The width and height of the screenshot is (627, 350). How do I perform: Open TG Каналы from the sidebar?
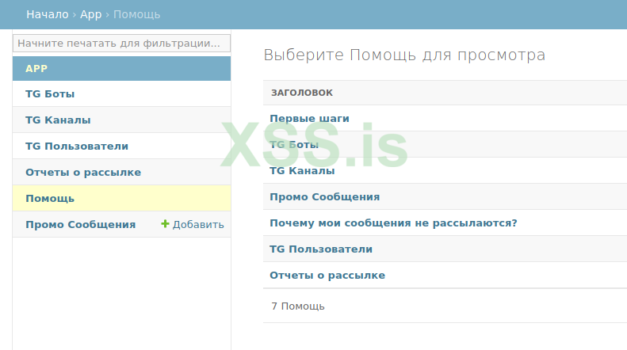58,120
